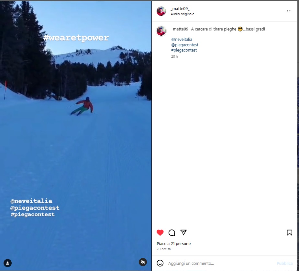View Piace a 21 persone likes list
Image resolution: width=299 pixels, height=271 pixels.
(173, 243)
